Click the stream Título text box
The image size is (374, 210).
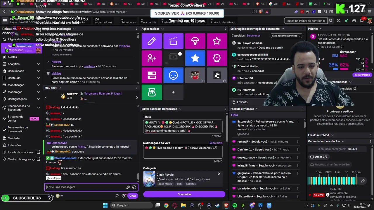(x=183, y=127)
